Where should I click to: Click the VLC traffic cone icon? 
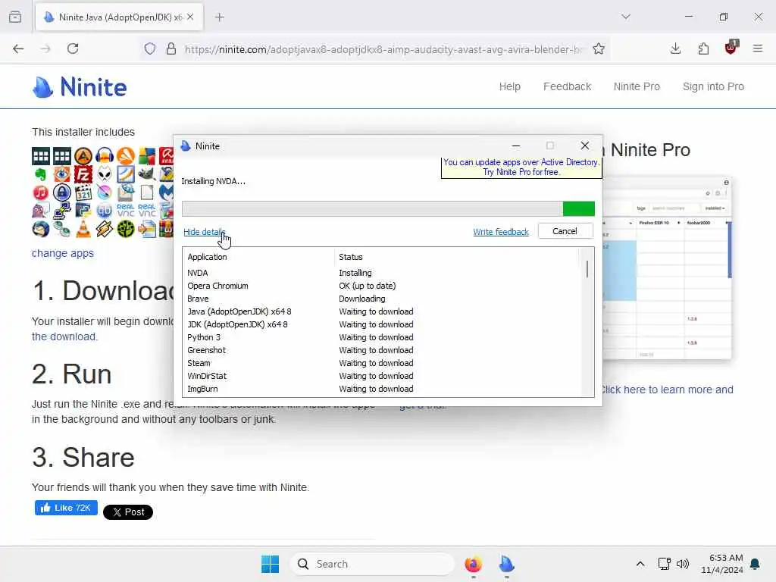click(x=83, y=229)
